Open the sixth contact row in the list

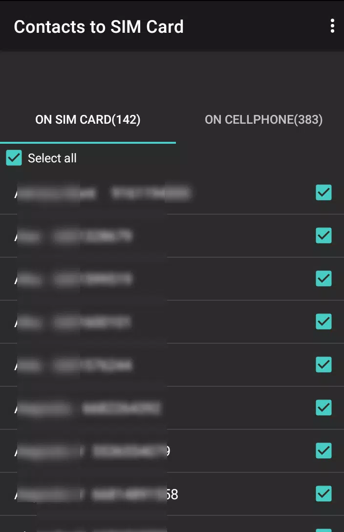(172, 408)
